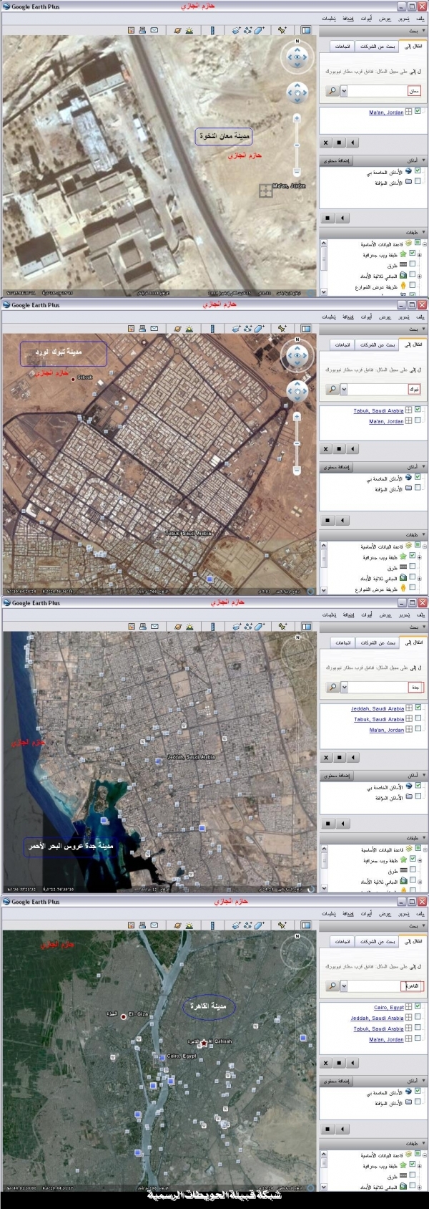
Task: Open the أدوات menu in Jeddah window
Action: tap(366, 615)
